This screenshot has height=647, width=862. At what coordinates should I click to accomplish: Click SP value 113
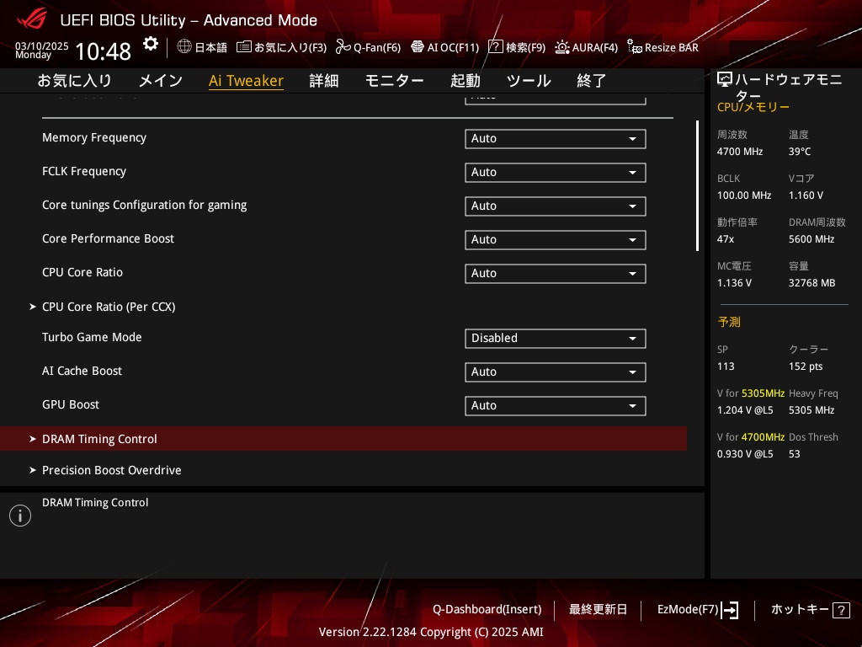pyautogui.click(x=725, y=366)
